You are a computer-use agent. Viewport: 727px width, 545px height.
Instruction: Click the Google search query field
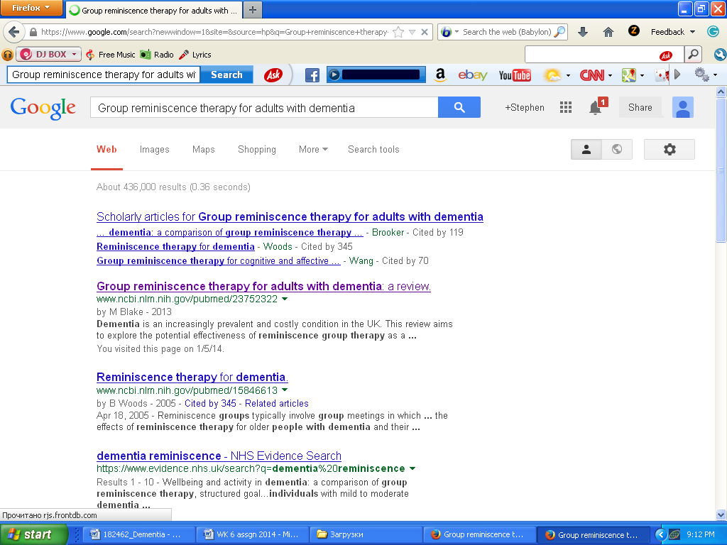click(x=264, y=108)
